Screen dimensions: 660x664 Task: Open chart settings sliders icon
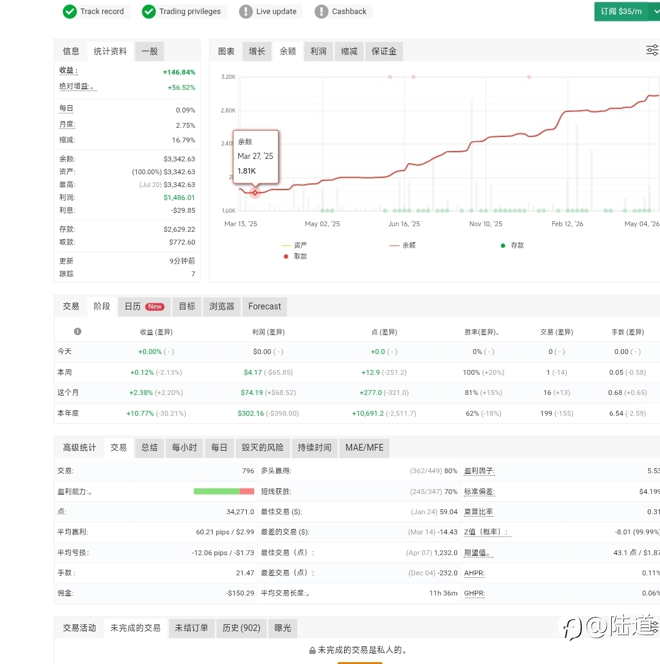[x=652, y=50]
